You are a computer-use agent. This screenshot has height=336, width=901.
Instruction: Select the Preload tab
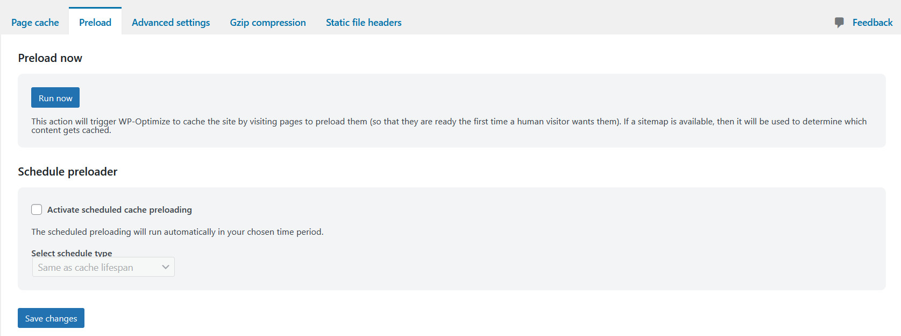95,22
